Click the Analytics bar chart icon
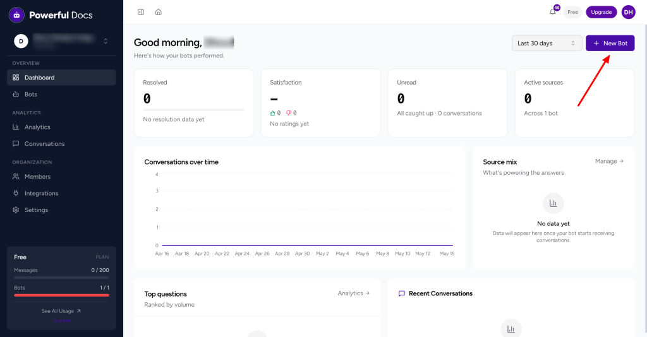Screen dimensions: 647x337 click(x=16, y=127)
